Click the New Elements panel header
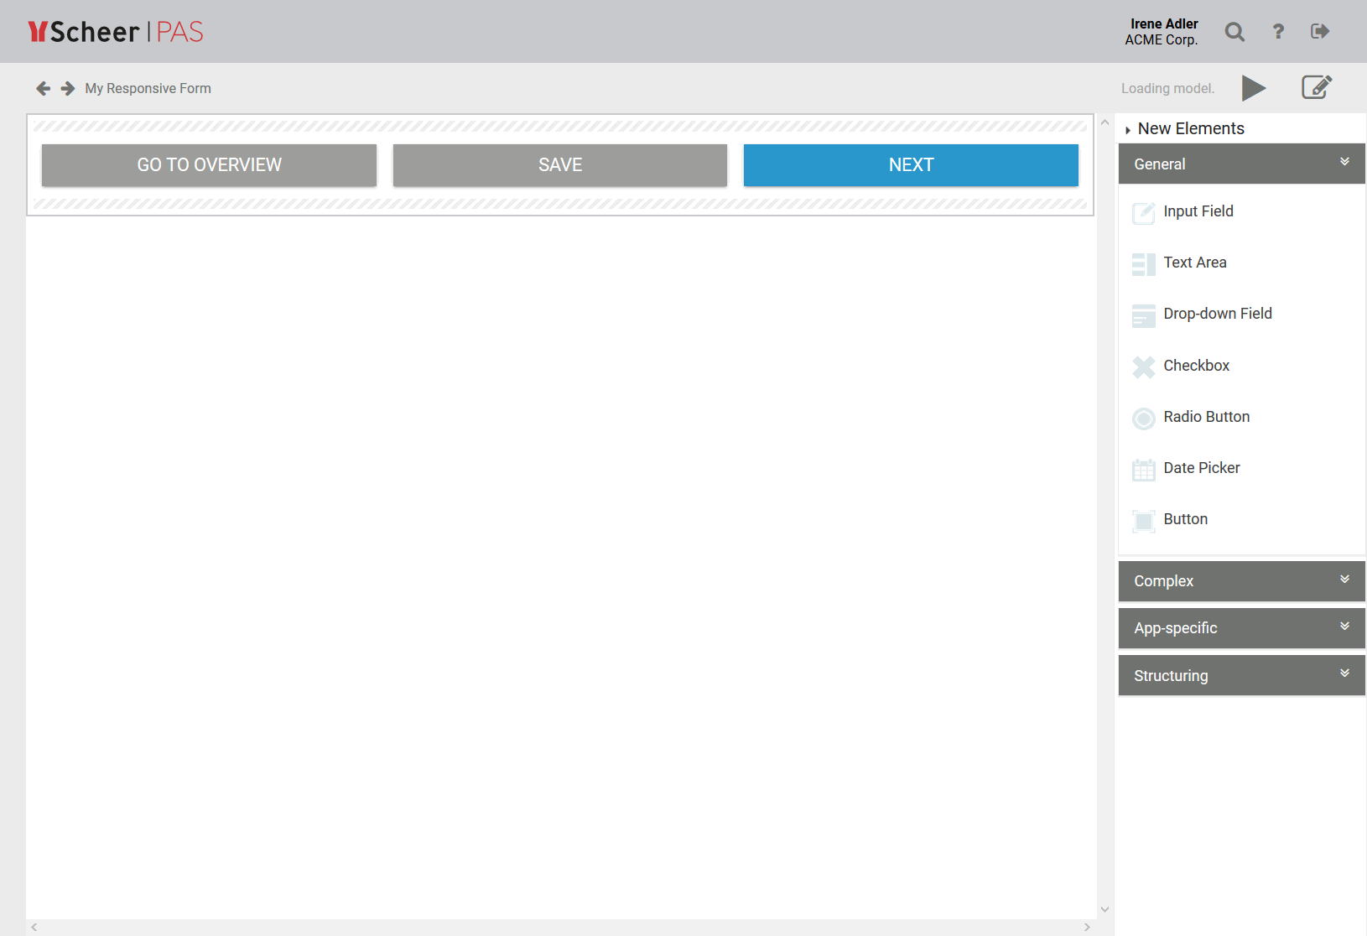The image size is (1367, 936). 1191,128
